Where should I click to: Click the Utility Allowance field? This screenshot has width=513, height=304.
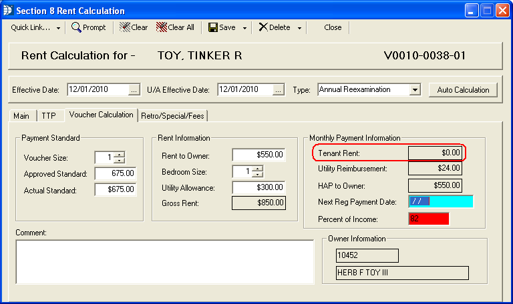click(x=259, y=187)
